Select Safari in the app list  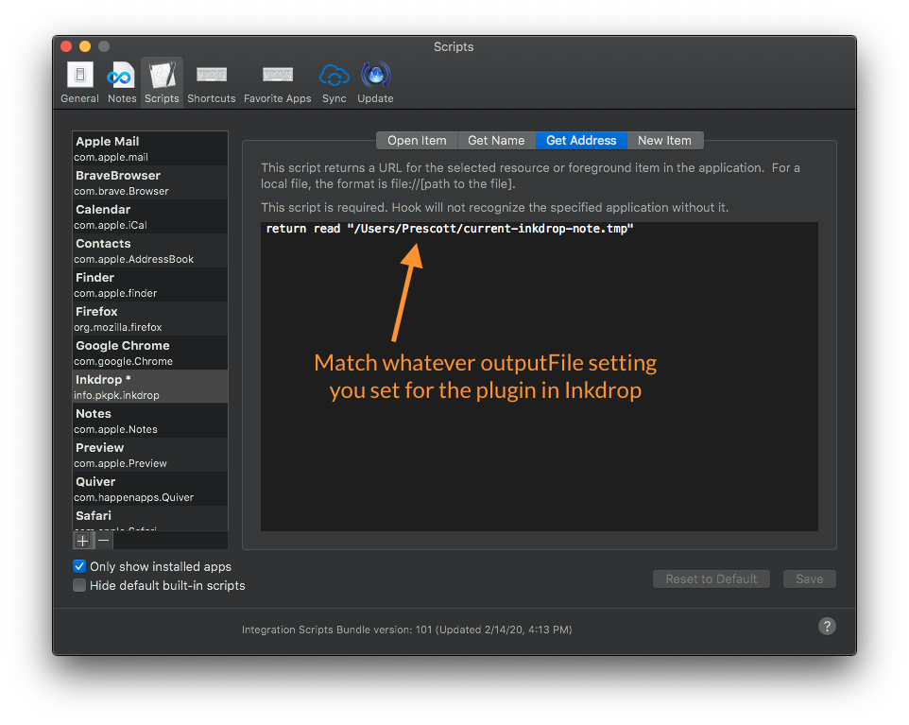(150, 519)
